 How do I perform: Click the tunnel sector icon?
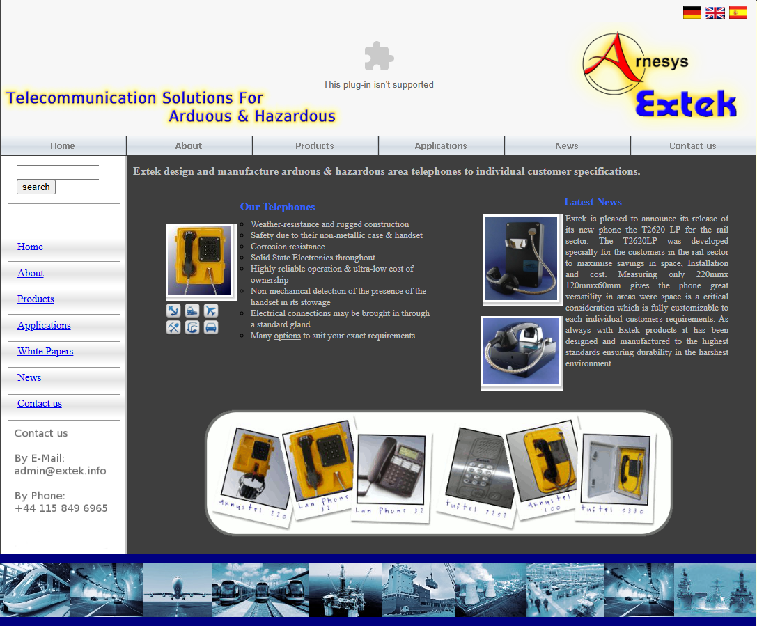click(x=192, y=327)
